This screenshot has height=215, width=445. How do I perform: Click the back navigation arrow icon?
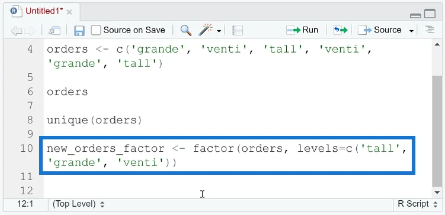pos(16,30)
